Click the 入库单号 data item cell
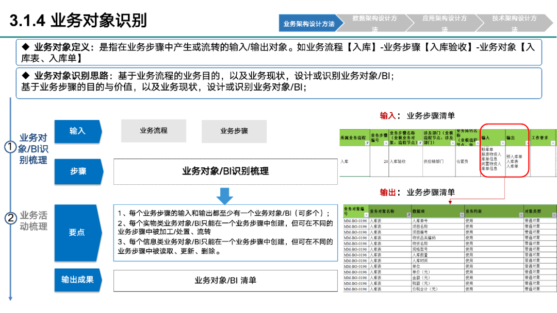Viewport: 557px width, 313px height. [x=438, y=221]
